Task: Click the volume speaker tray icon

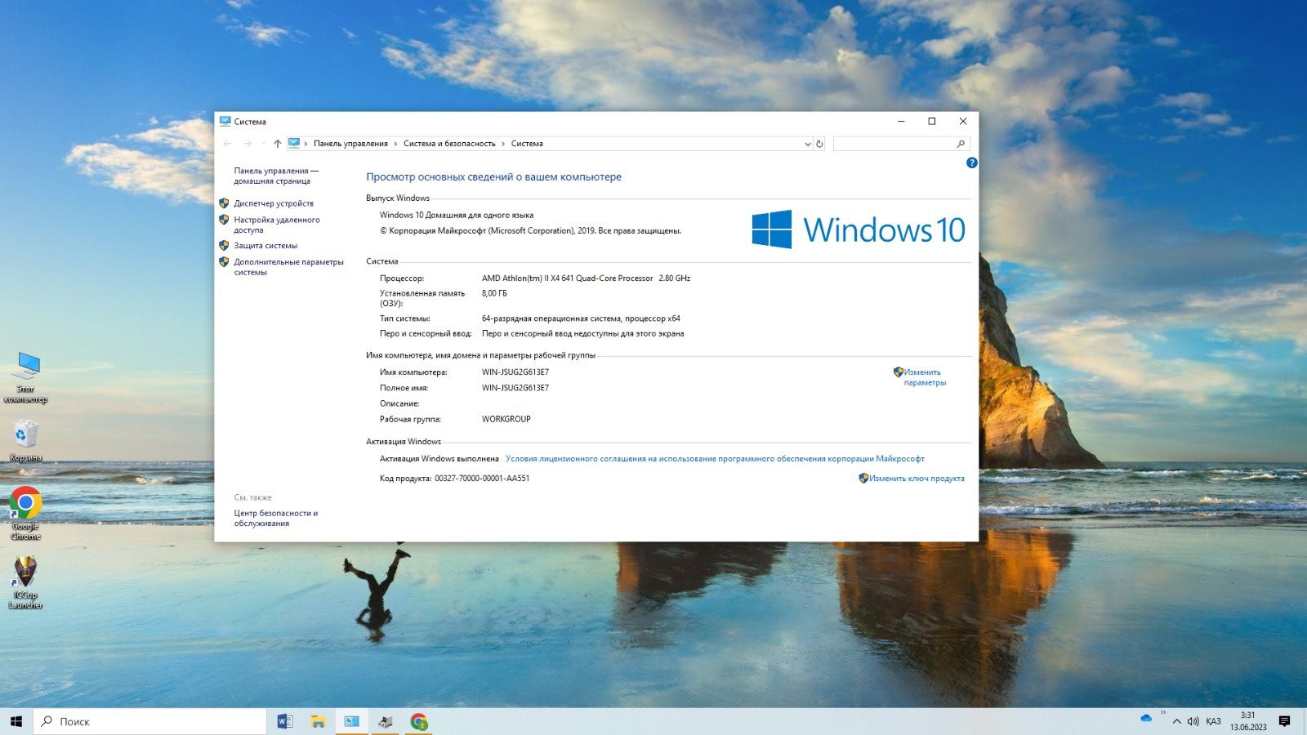Action: pos(1193,722)
